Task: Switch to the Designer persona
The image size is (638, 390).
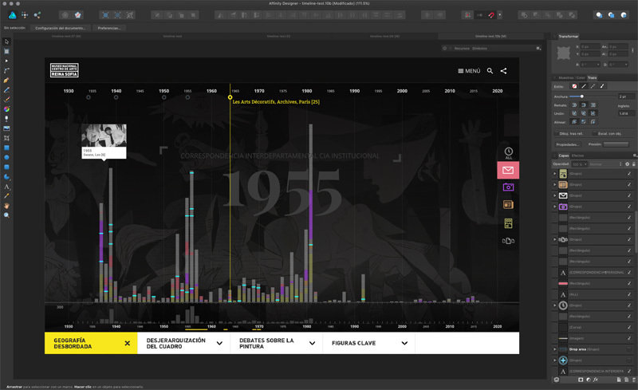Action: [x=13, y=15]
